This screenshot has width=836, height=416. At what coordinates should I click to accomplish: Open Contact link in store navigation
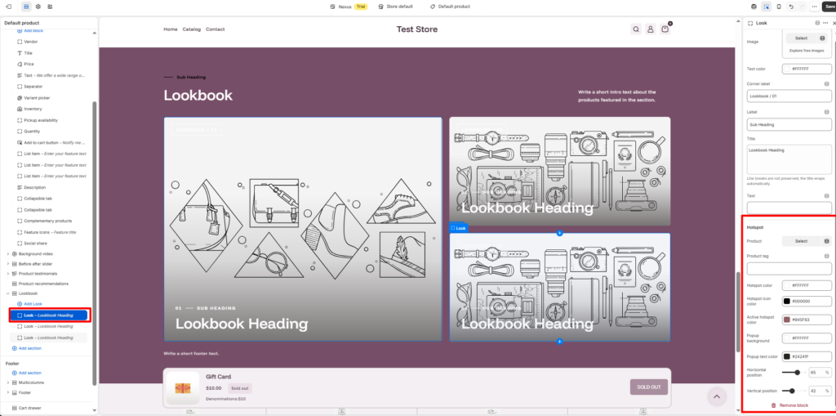(x=215, y=29)
